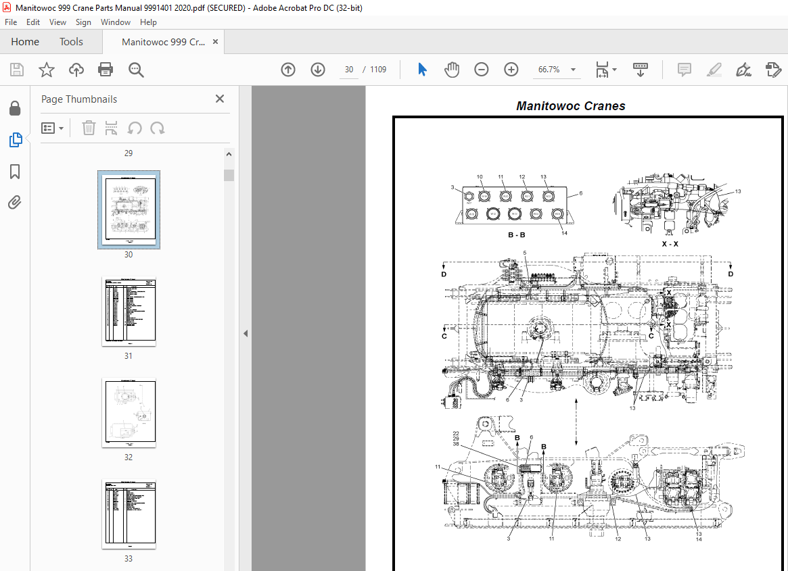The width and height of the screenshot is (788, 571).
Task: Upload file to Document Cloud
Action: point(76,70)
